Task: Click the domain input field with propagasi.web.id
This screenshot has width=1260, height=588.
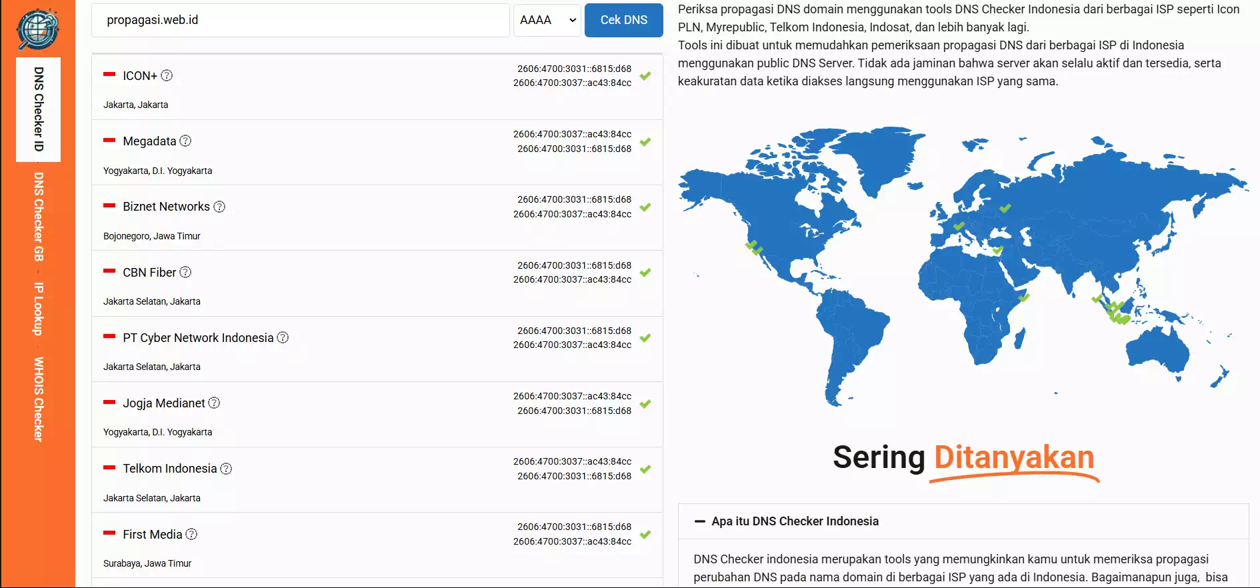Action: click(x=301, y=20)
